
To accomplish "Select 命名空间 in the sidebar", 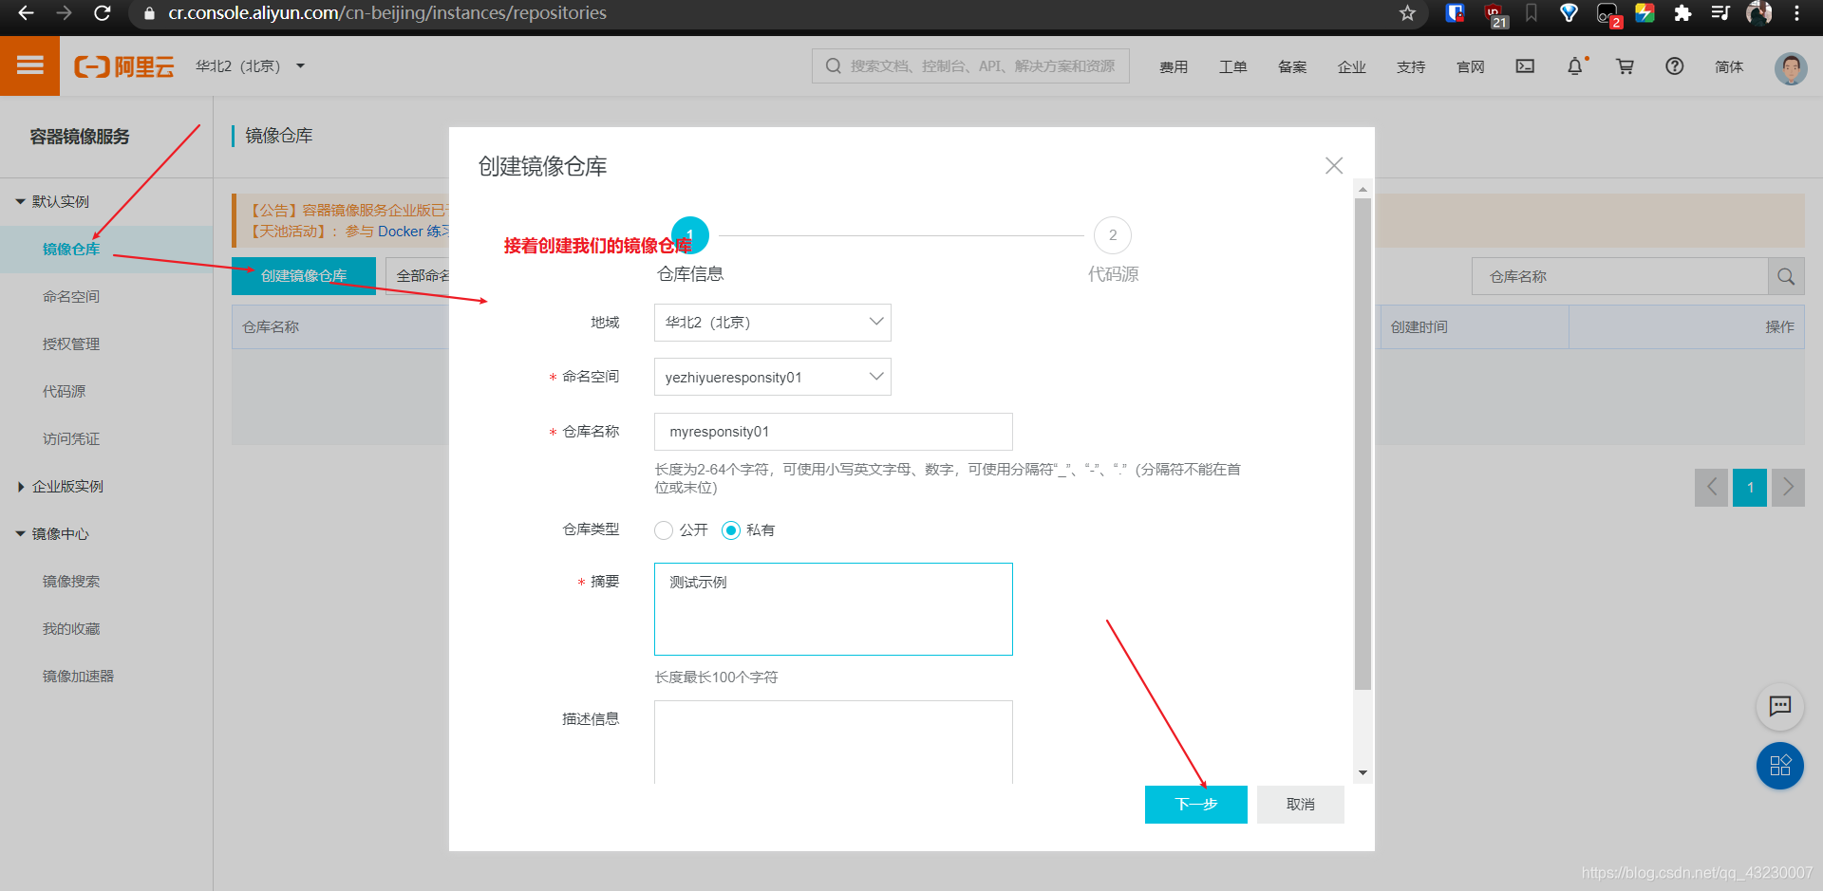I will (71, 296).
